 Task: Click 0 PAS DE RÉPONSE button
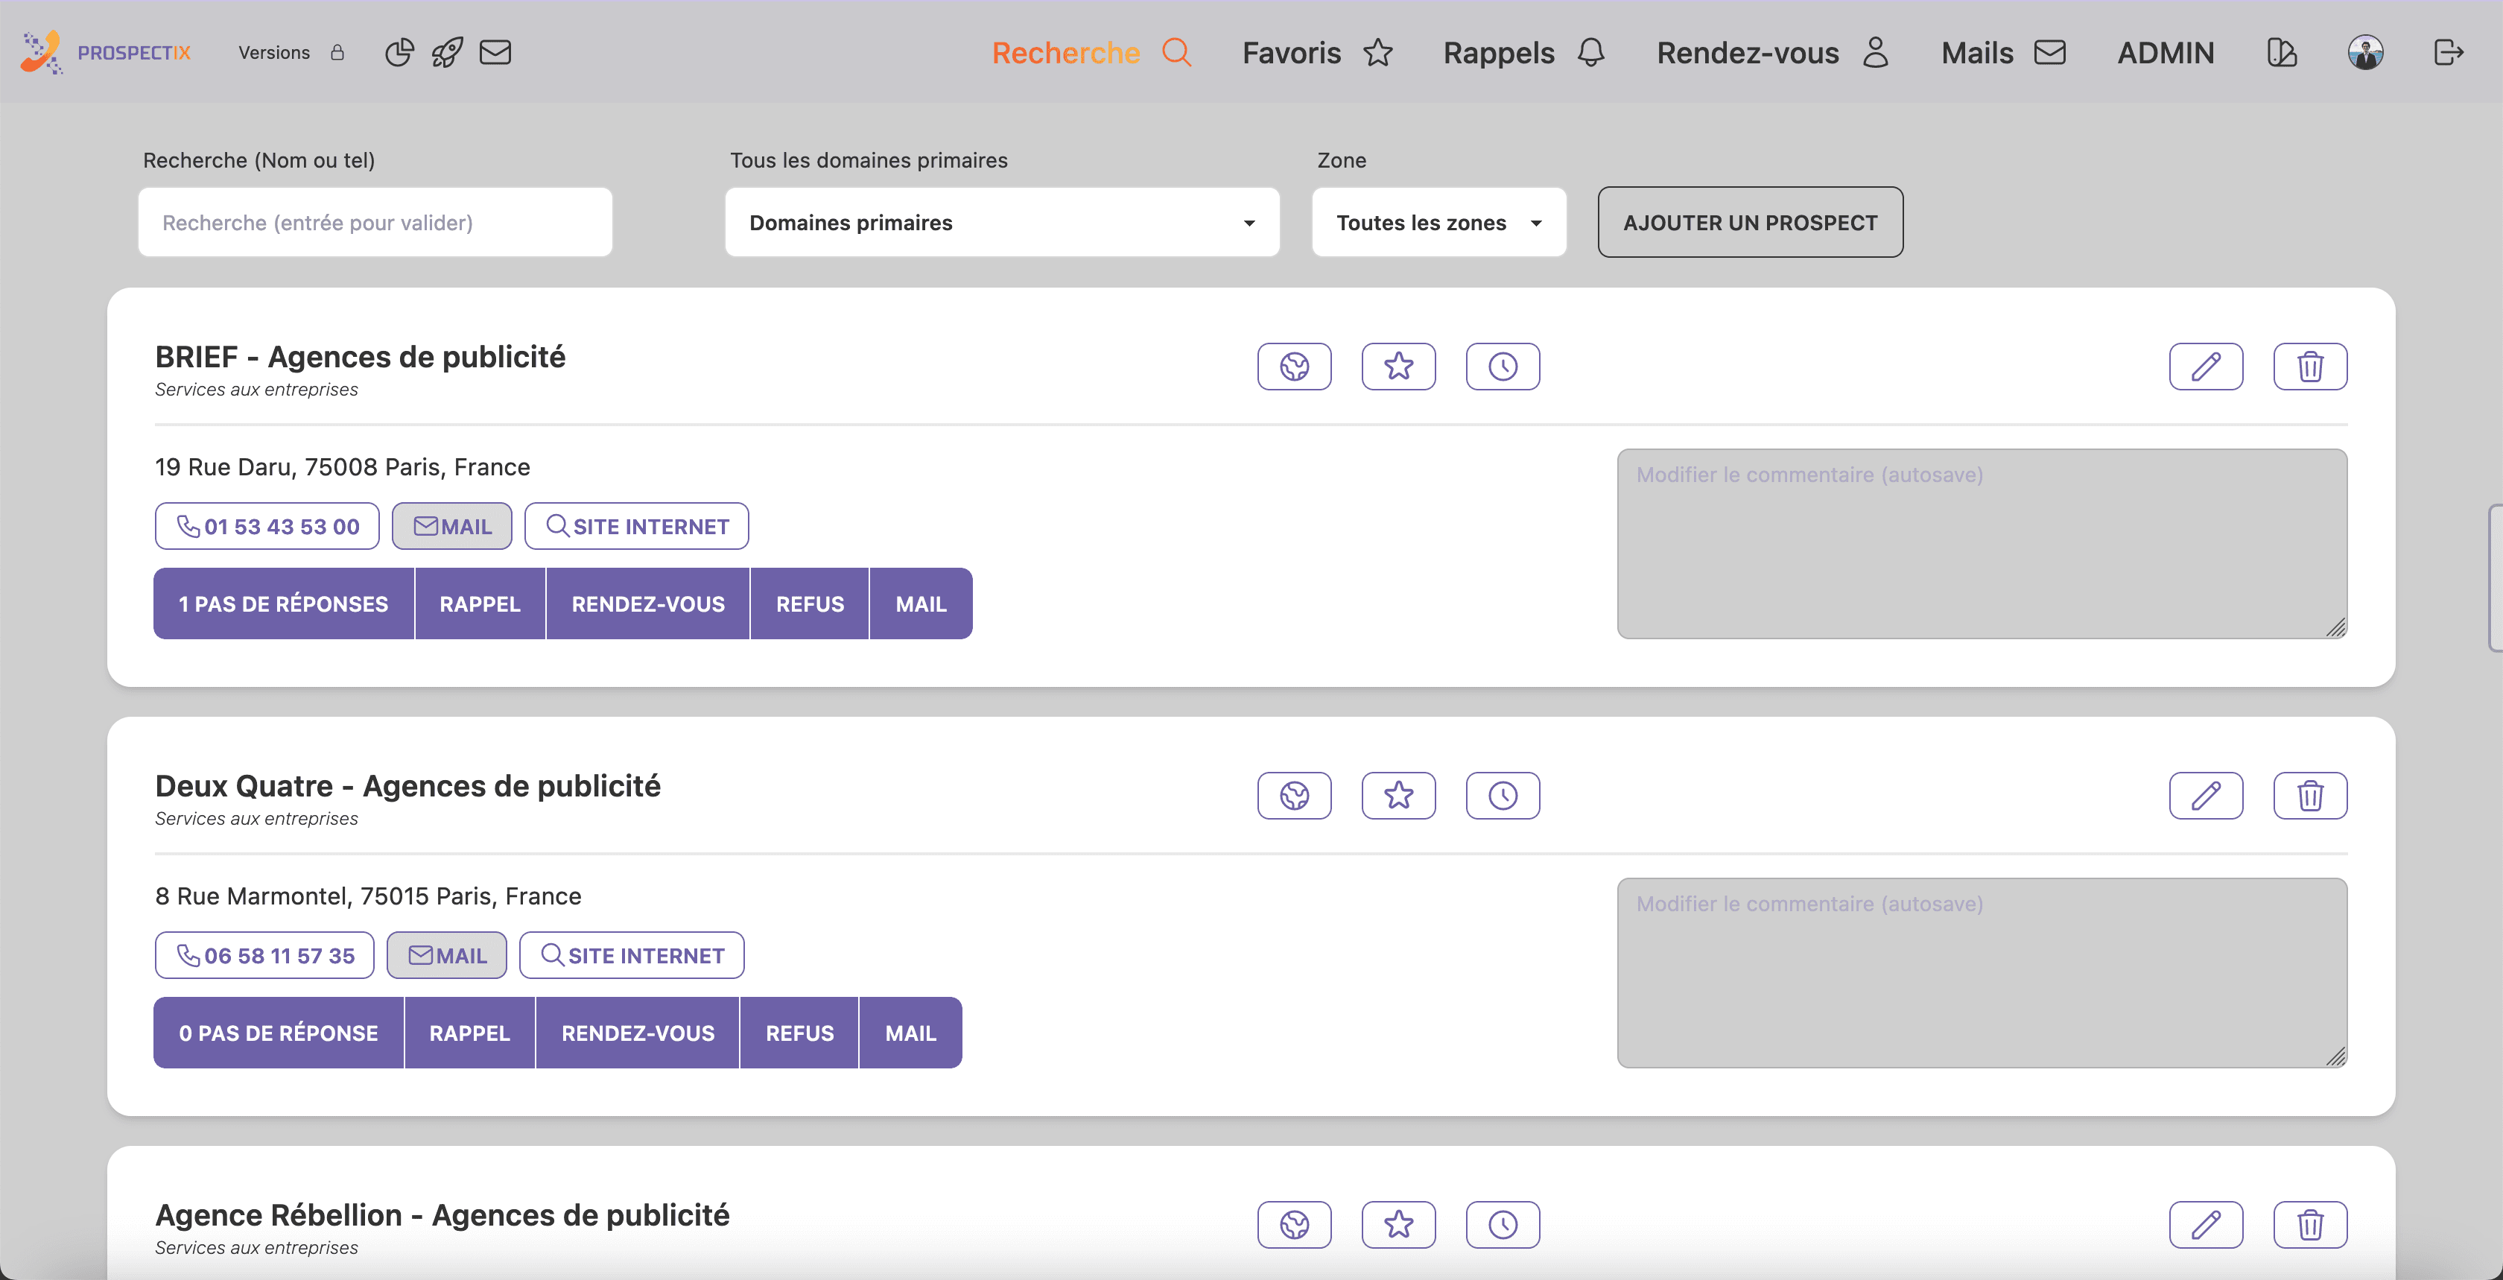(x=279, y=1033)
